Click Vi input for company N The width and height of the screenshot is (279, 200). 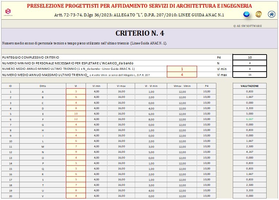(76, 152)
